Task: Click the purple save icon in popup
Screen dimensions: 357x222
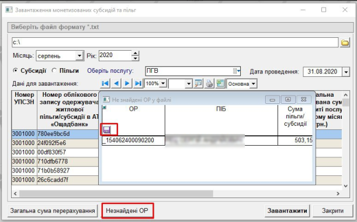Action: [x=107, y=129]
